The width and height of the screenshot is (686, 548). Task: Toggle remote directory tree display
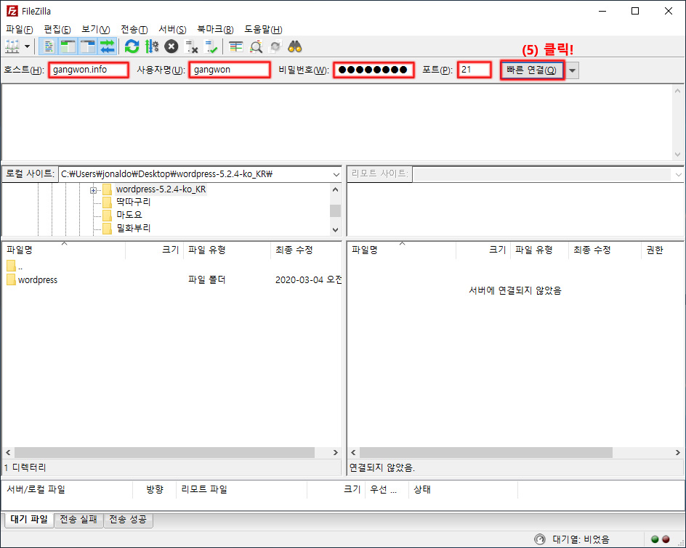(x=87, y=46)
